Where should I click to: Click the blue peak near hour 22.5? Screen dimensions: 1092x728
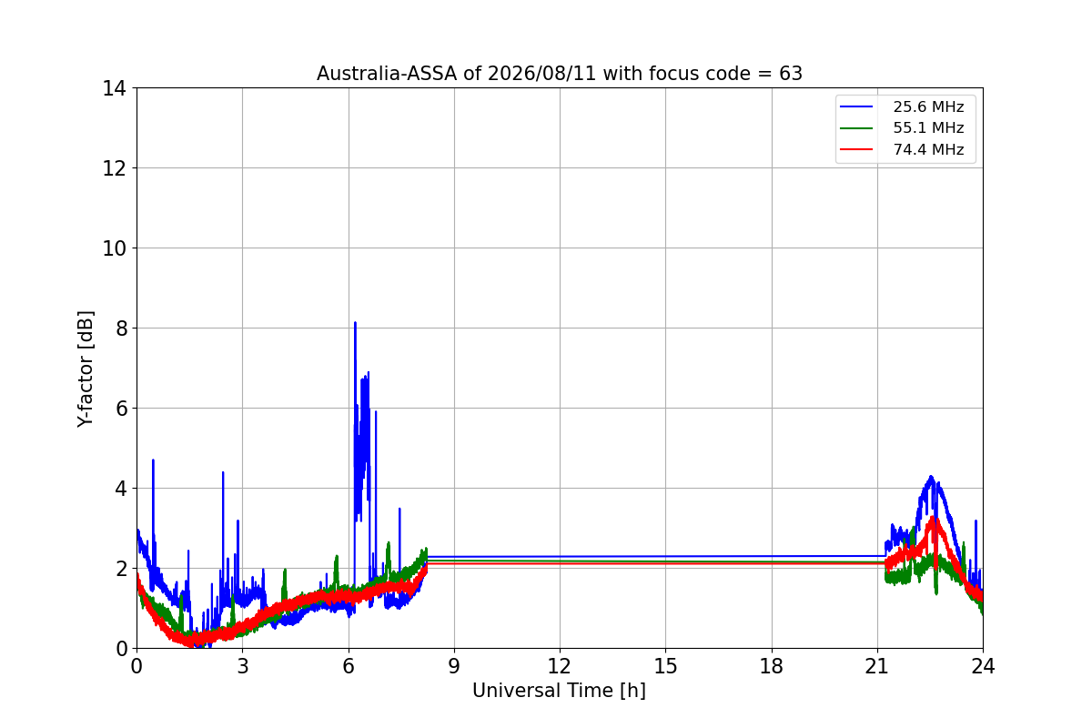coord(930,477)
